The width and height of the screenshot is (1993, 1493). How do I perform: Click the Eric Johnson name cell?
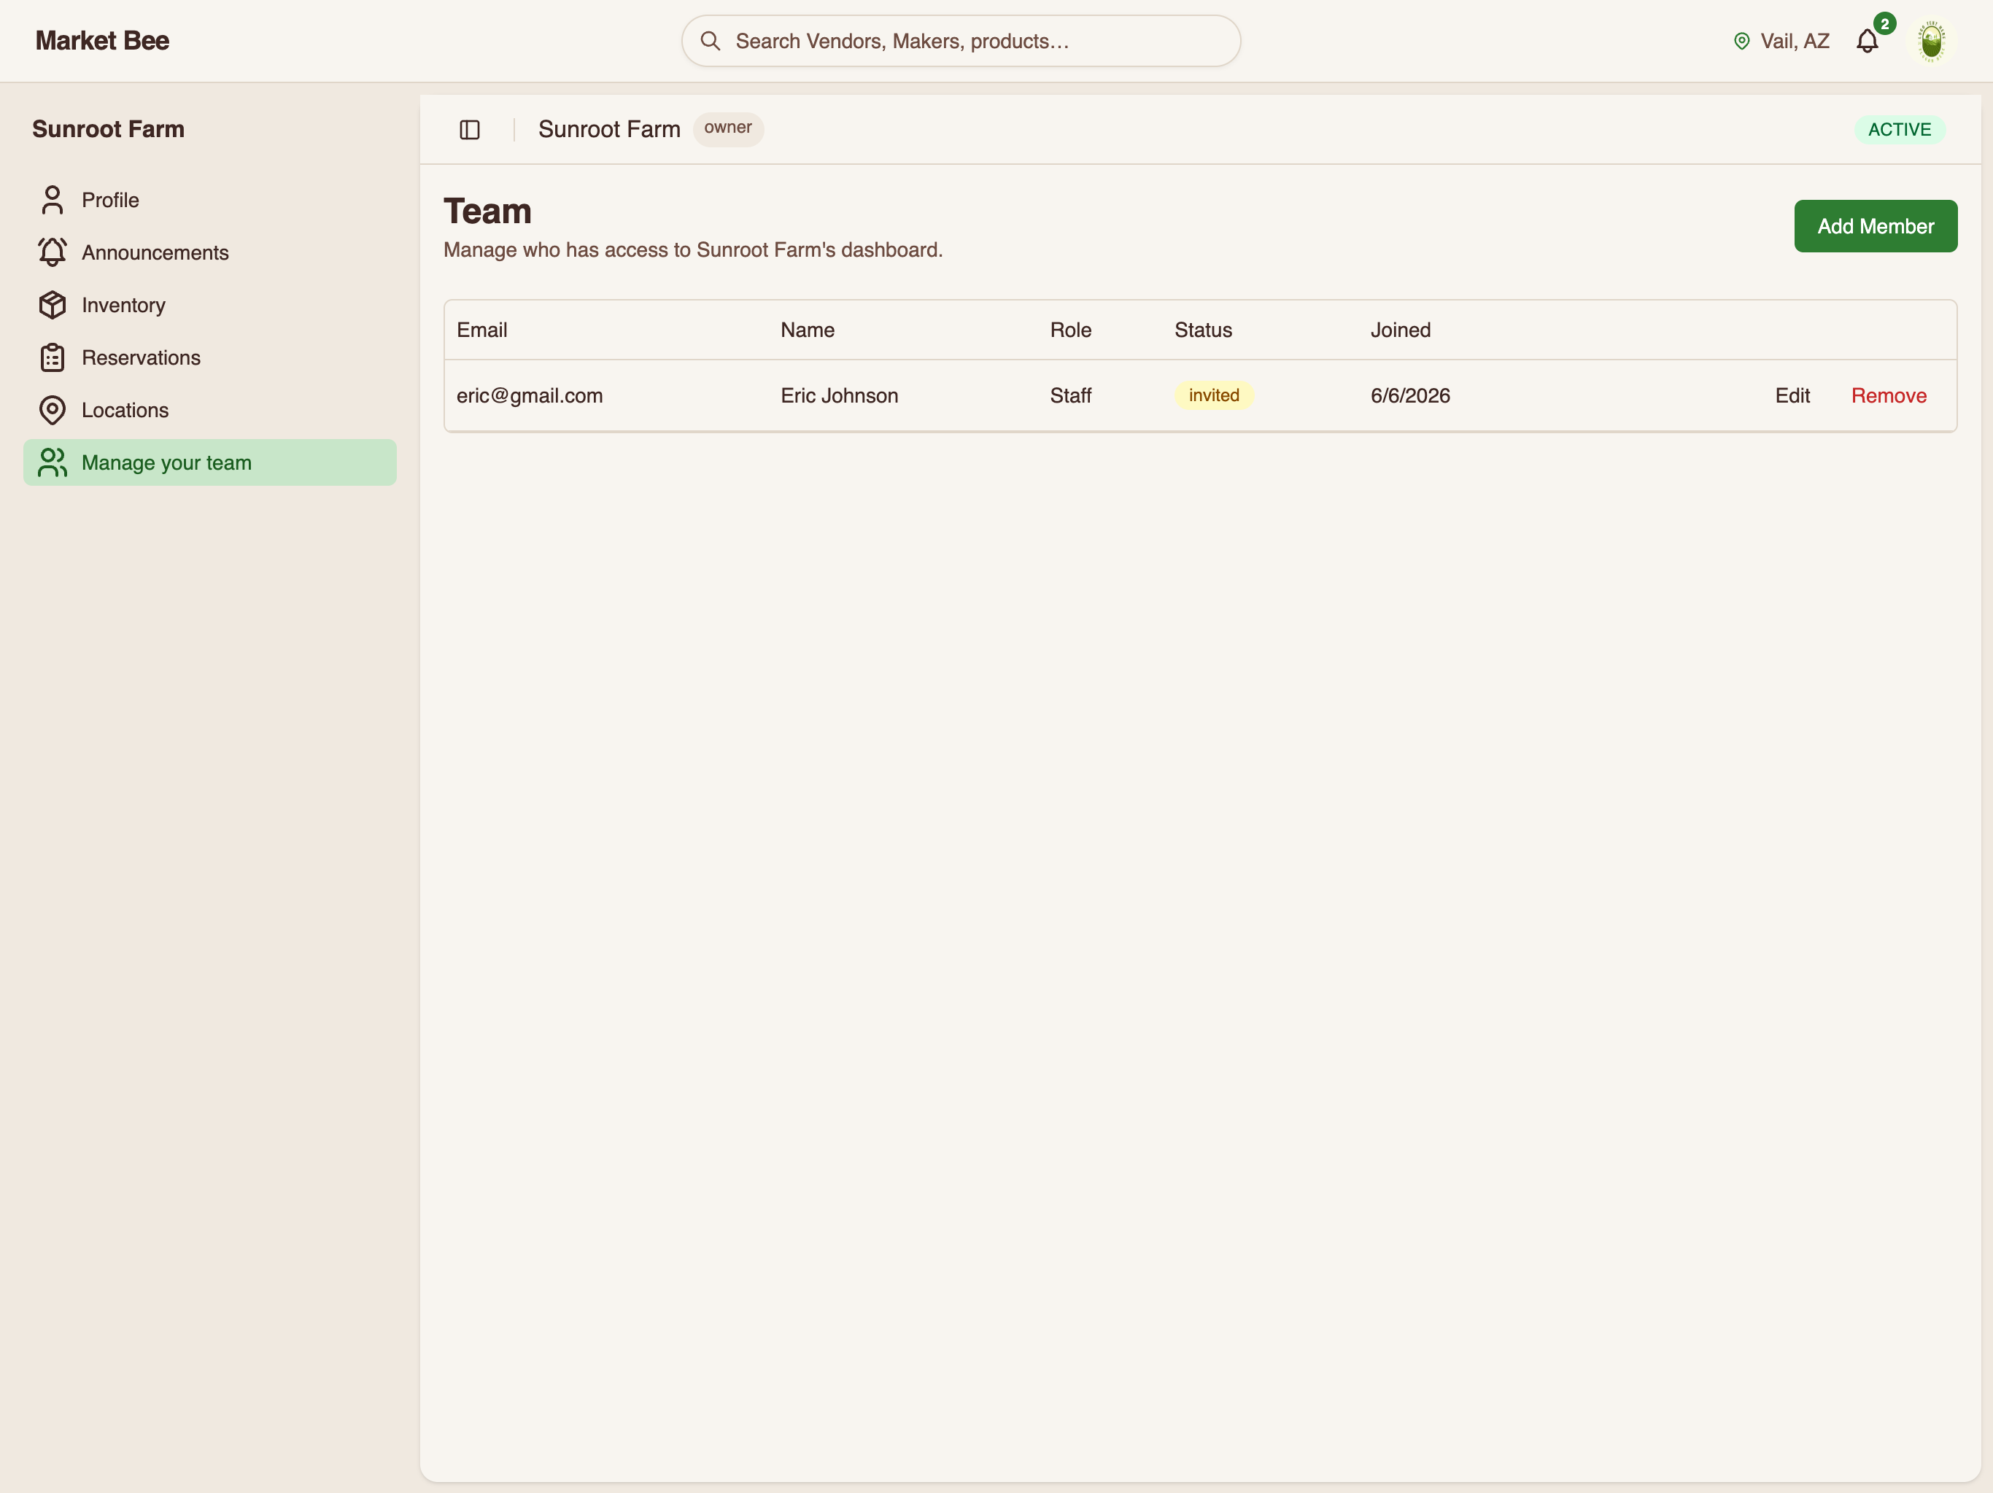pos(839,395)
